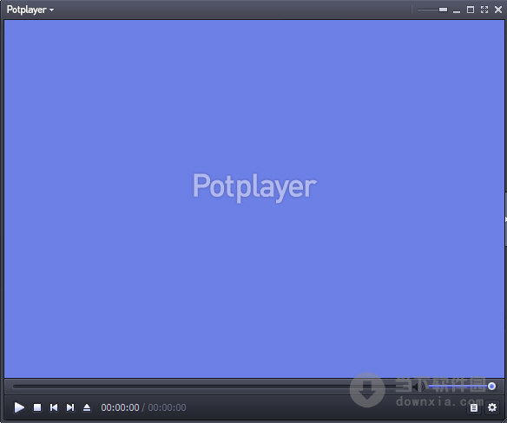Click the total duration 00:00:00 display
Screen dimensions: 507x423
point(167,407)
